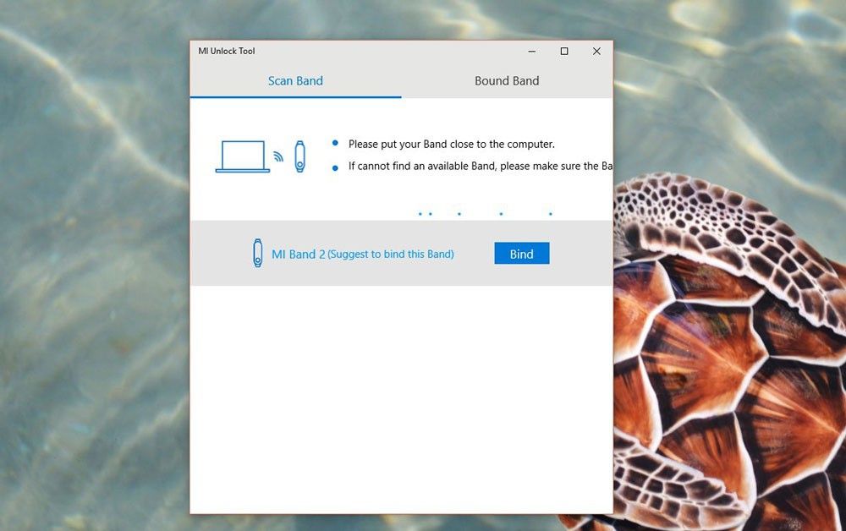The width and height of the screenshot is (846, 531).
Task: Switch to the Bound Band tab
Action: click(507, 81)
